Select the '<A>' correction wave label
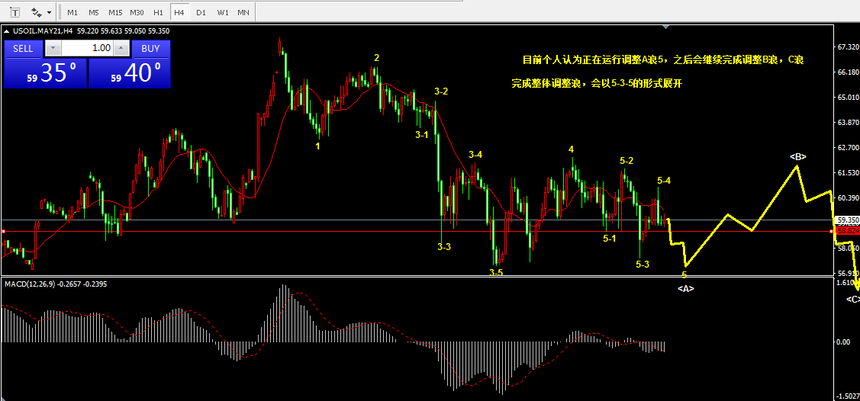This screenshot has width=860, height=401. [685, 289]
